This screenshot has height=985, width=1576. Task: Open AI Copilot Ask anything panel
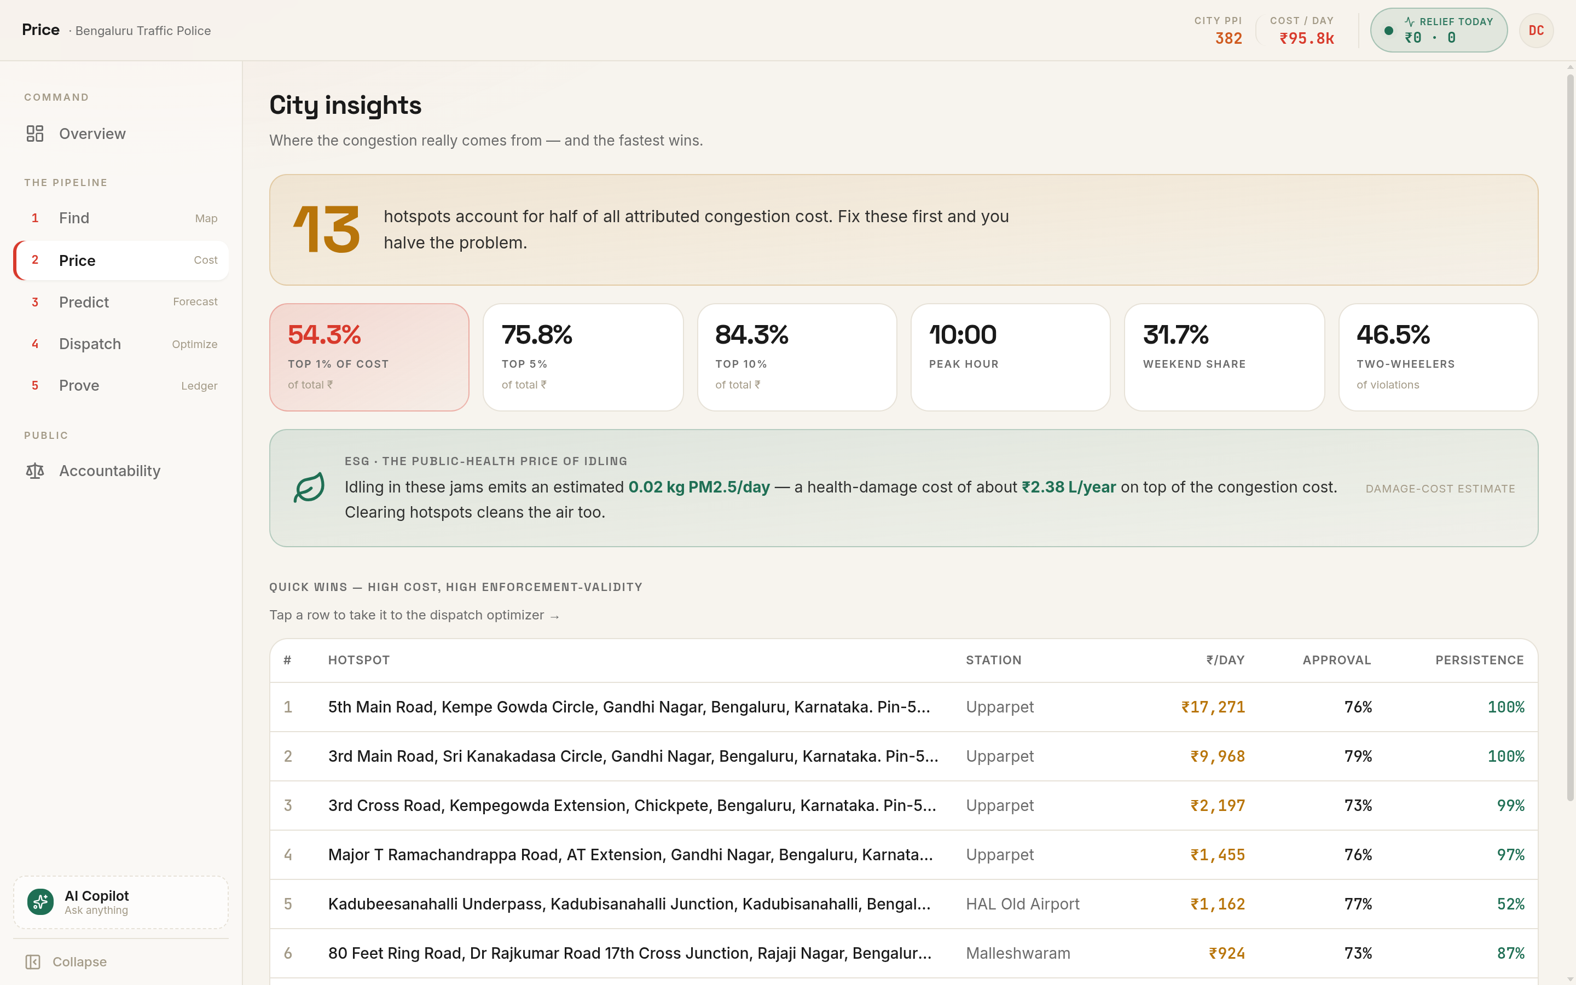(x=121, y=902)
